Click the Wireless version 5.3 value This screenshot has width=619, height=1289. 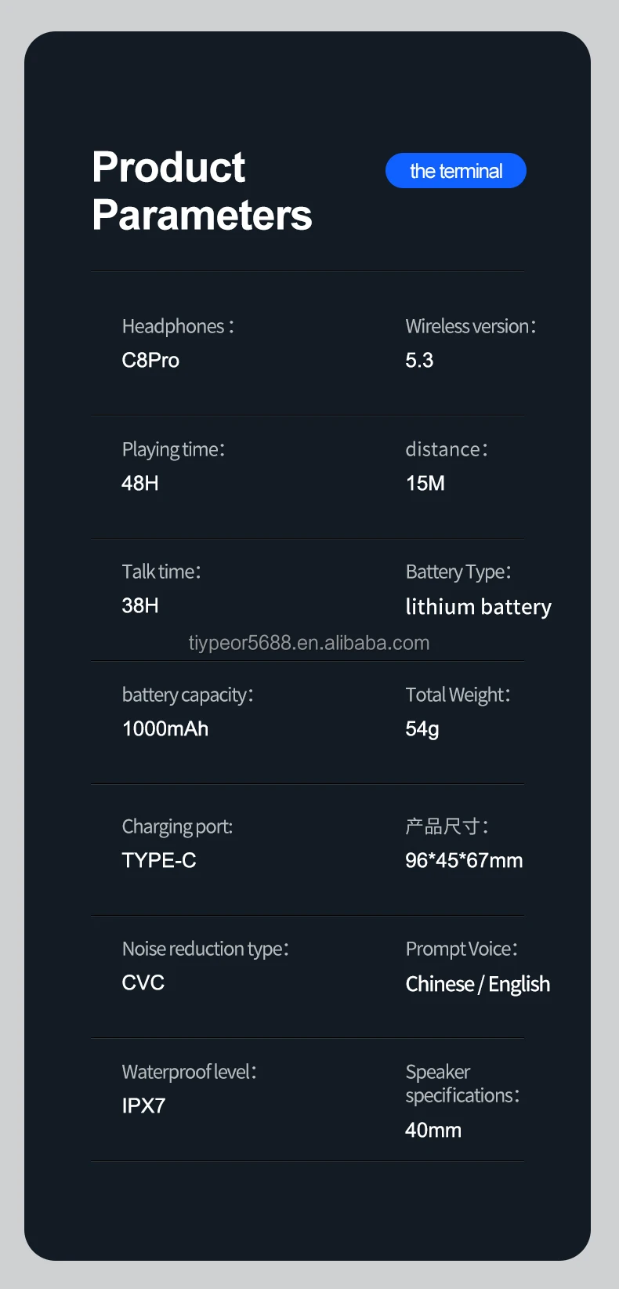419,360
